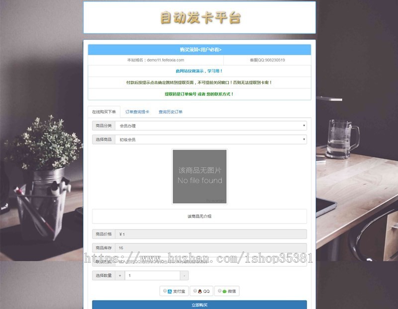Open the 选择商品 dropdown showing 初级会员
The height and width of the screenshot is (309, 398).
pyautogui.click(x=210, y=140)
